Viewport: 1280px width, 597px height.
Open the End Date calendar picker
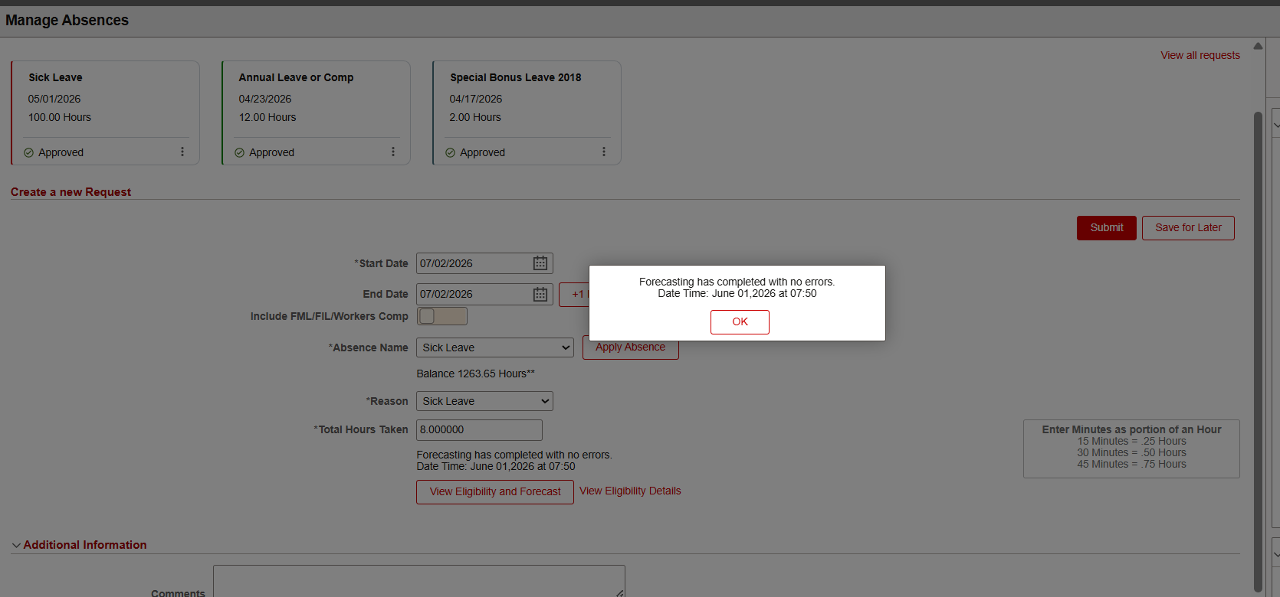pyautogui.click(x=540, y=294)
